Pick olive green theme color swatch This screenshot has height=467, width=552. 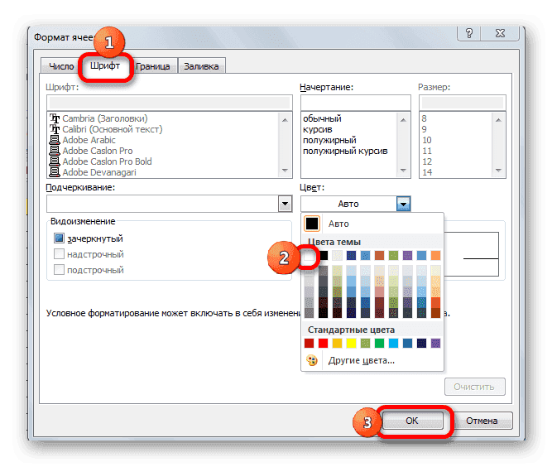[393, 256]
